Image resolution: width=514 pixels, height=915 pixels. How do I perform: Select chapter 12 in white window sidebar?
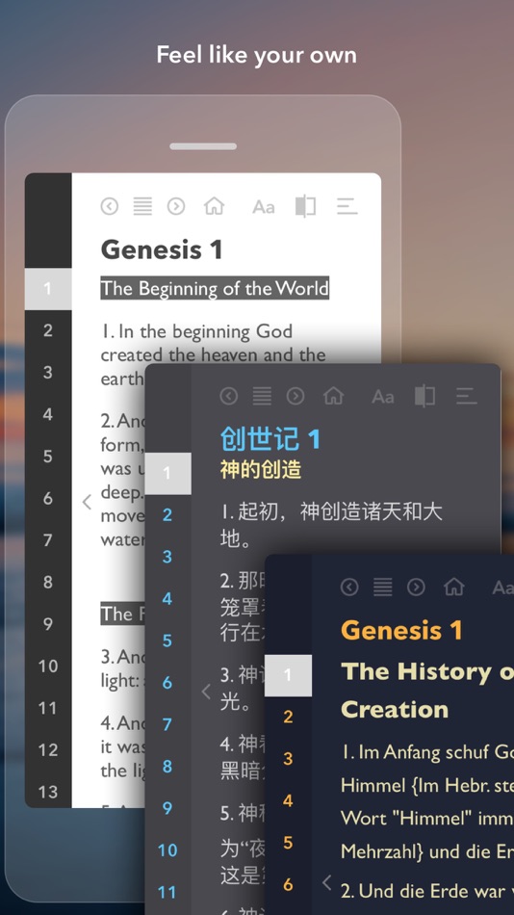[x=48, y=750]
